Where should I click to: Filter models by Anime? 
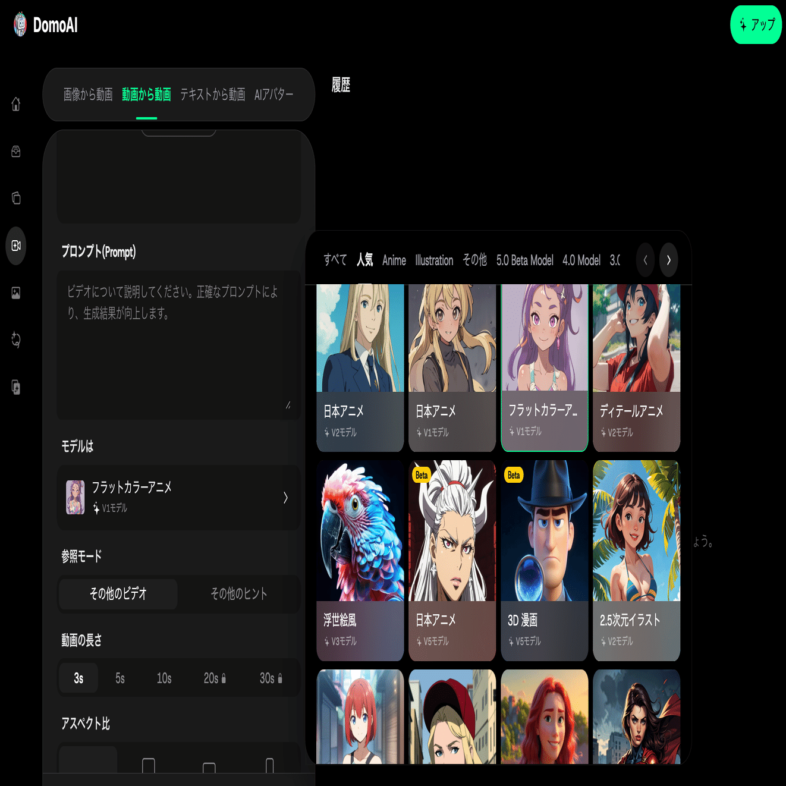394,260
